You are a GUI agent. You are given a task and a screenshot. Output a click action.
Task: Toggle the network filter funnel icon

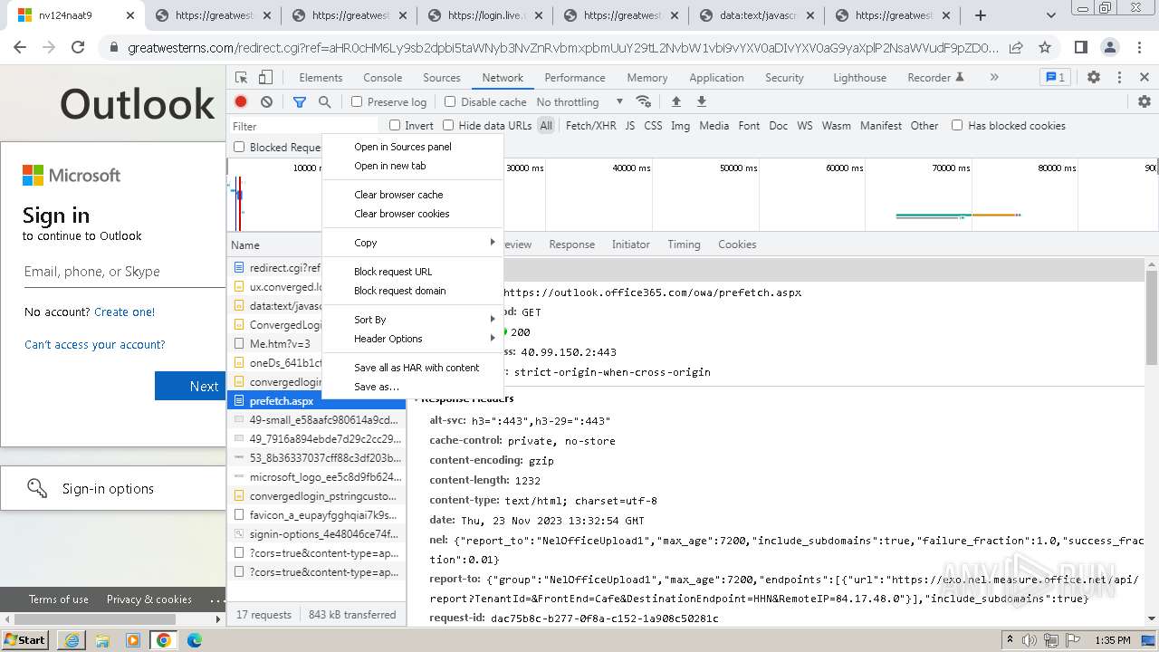tap(300, 102)
